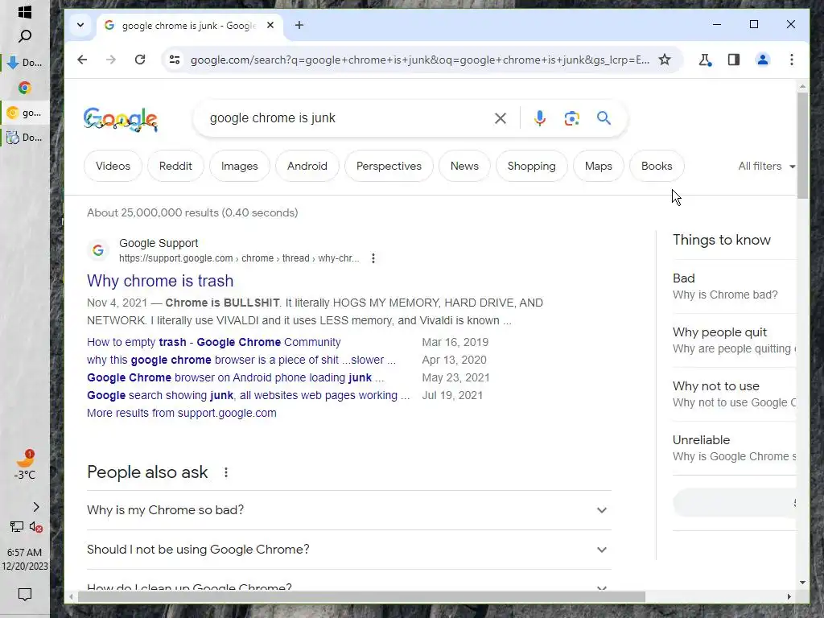
Task: Open Chrome Labs flask icon
Action: (705, 60)
